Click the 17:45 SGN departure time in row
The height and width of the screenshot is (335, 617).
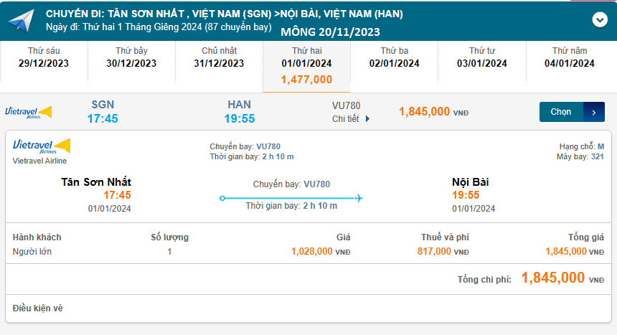(x=103, y=118)
